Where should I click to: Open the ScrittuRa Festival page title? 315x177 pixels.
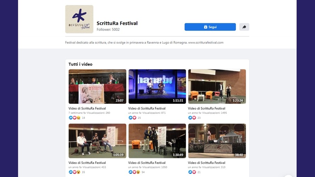coord(117,23)
